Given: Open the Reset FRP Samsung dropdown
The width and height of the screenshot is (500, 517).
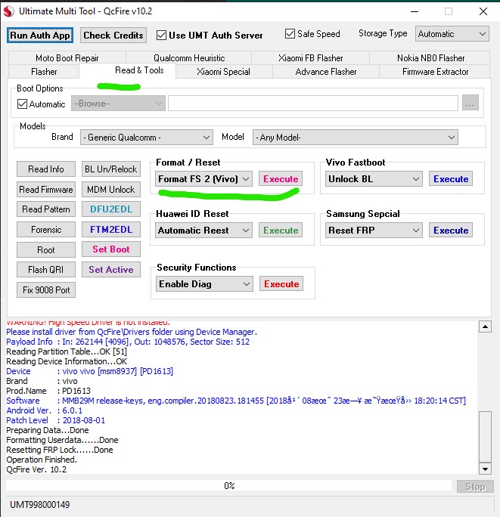Looking at the screenshot, I should (x=374, y=230).
